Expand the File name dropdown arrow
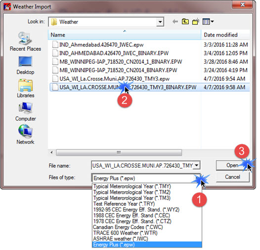 pyautogui.click(x=197, y=165)
